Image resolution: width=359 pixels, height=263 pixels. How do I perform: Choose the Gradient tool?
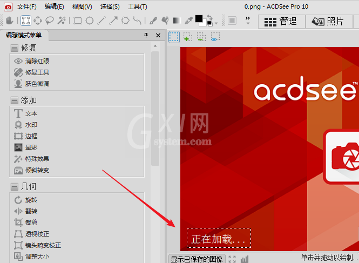click(177, 21)
